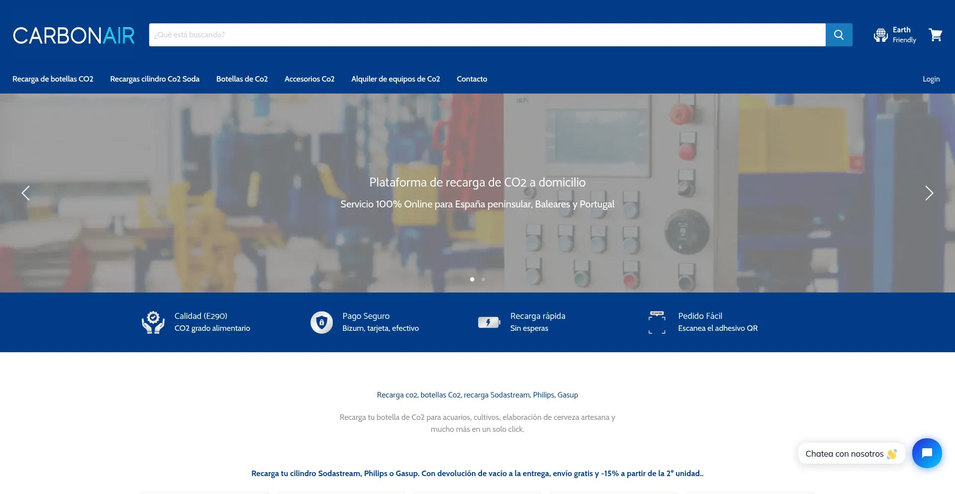Open Recarga de botellas CO2 menu
955x494 pixels.
53,79
